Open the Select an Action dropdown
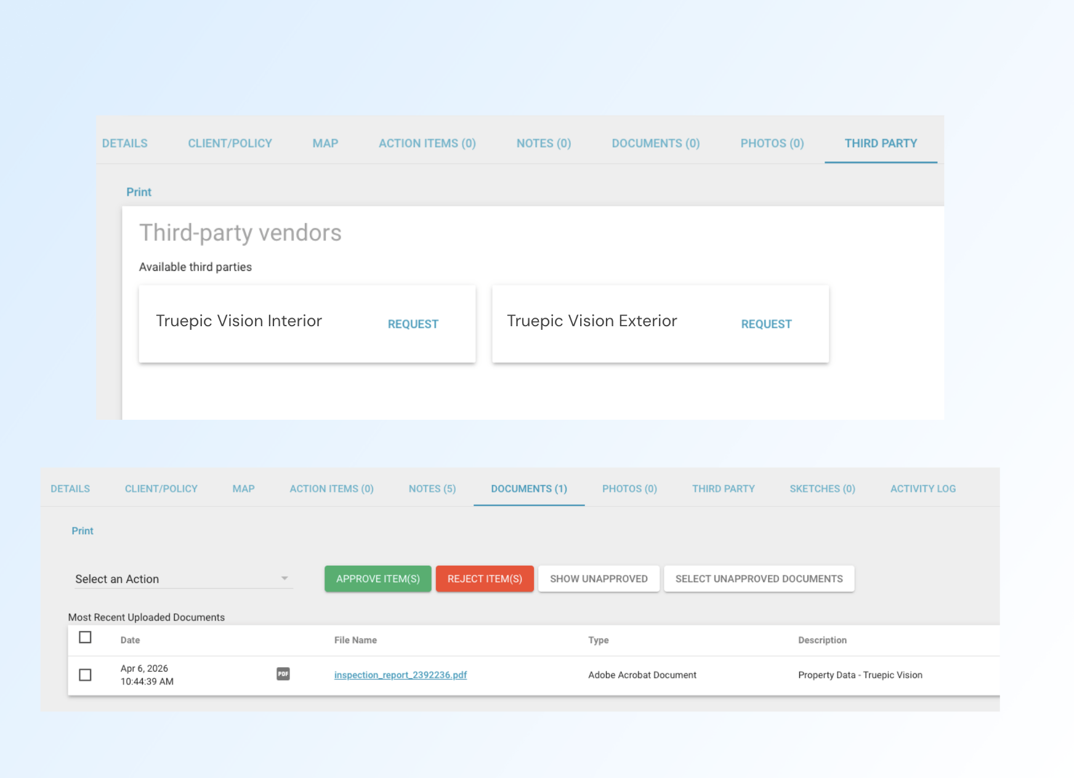The height and width of the screenshot is (778, 1074). click(183, 579)
